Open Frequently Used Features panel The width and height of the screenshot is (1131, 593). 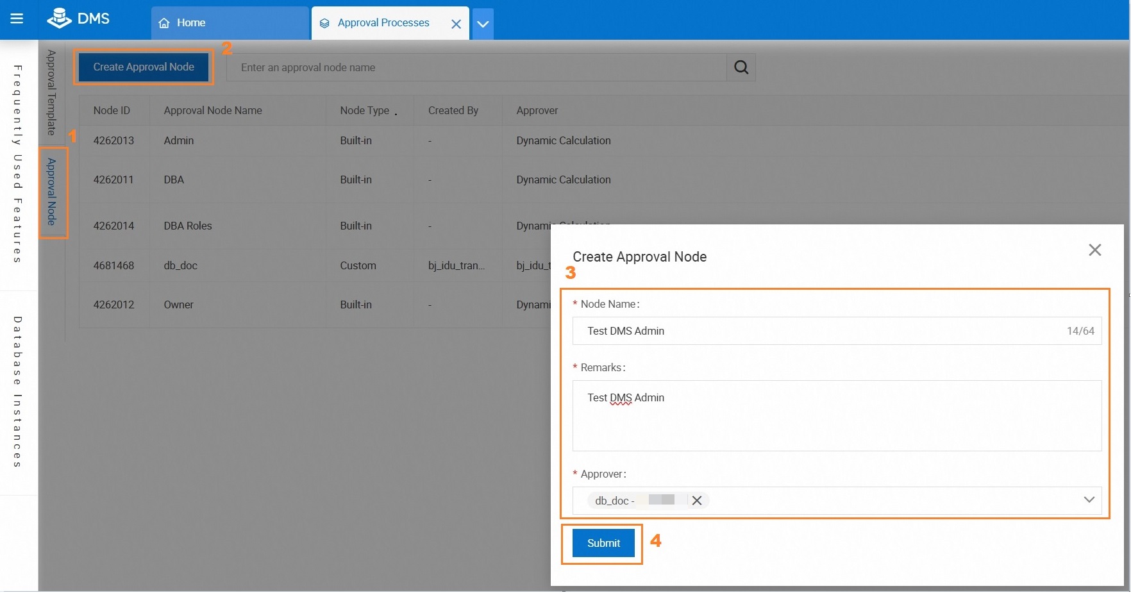pyautogui.click(x=18, y=164)
